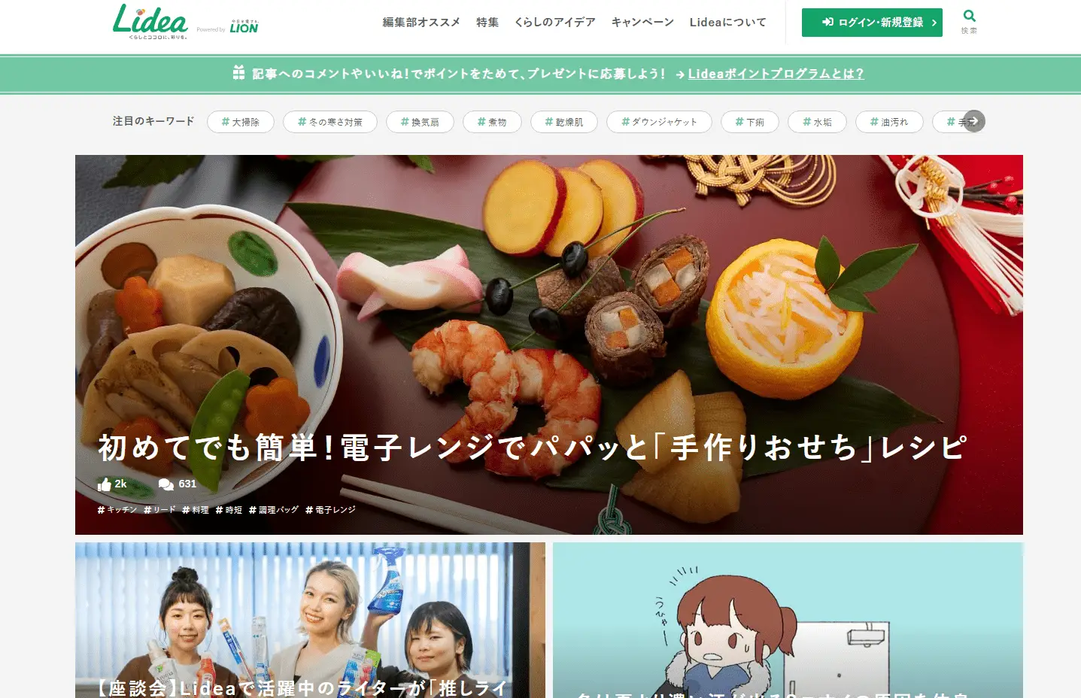Click the comment bubble icon showing 631
The width and height of the screenshot is (1081, 698).
(166, 484)
